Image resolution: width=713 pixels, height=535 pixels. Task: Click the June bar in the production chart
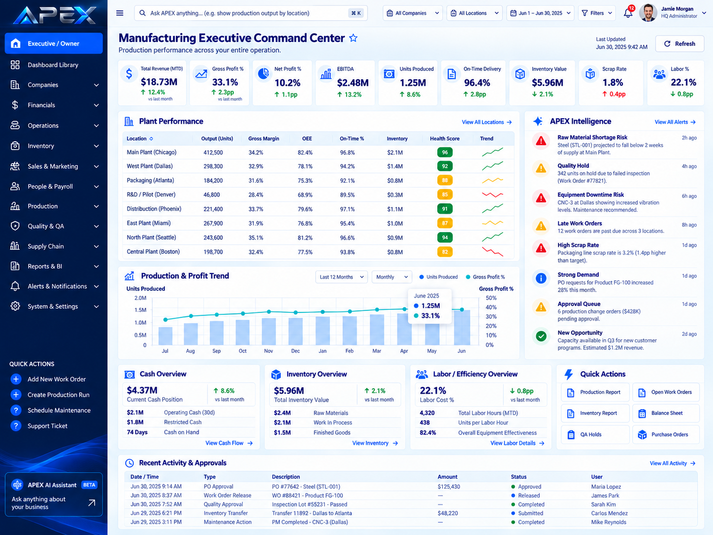(461, 327)
